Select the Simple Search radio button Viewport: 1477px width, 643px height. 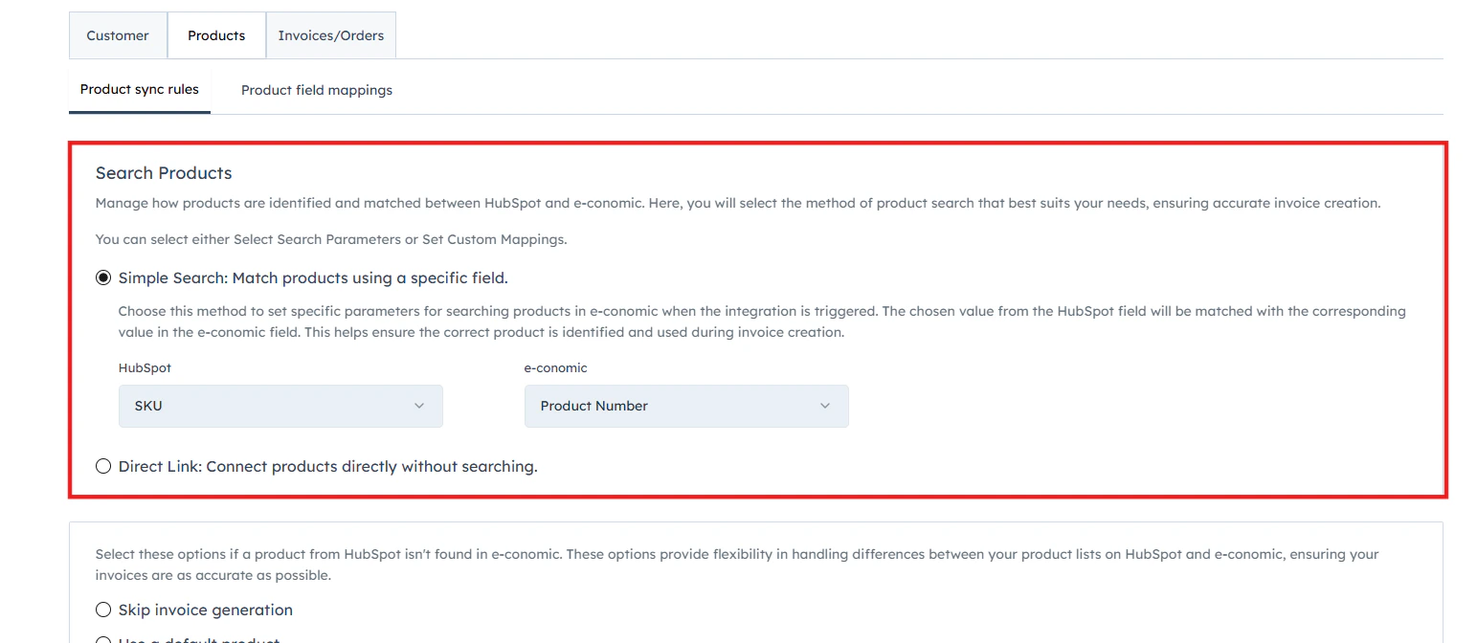[103, 277]
